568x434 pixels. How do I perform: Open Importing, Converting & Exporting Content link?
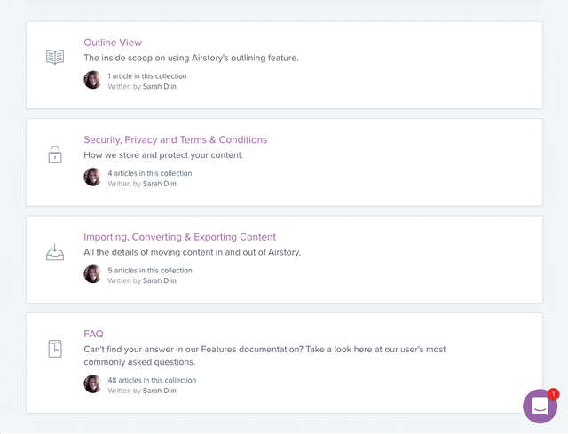(179, 237)
